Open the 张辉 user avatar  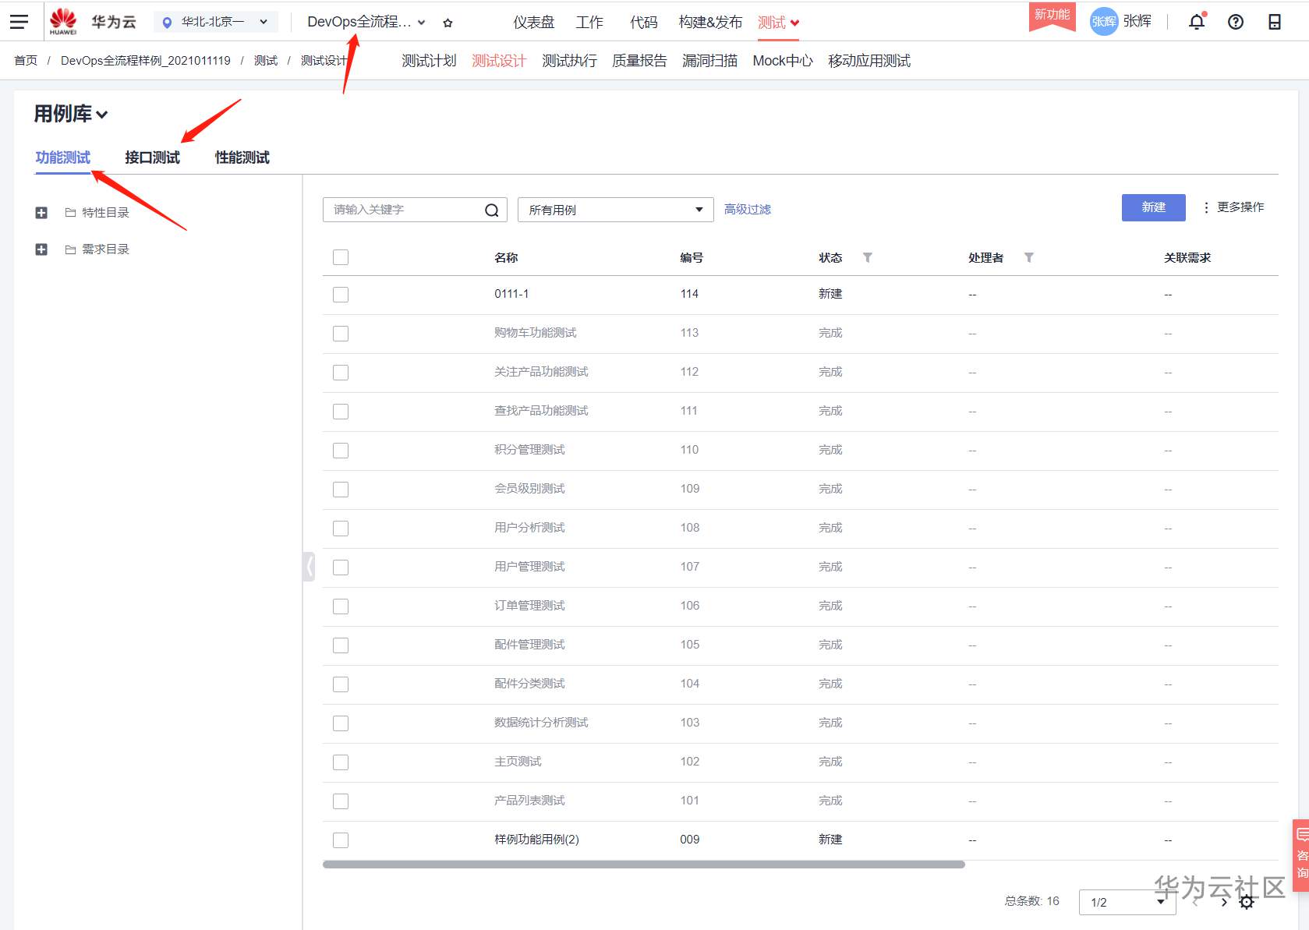(1103, 21)
